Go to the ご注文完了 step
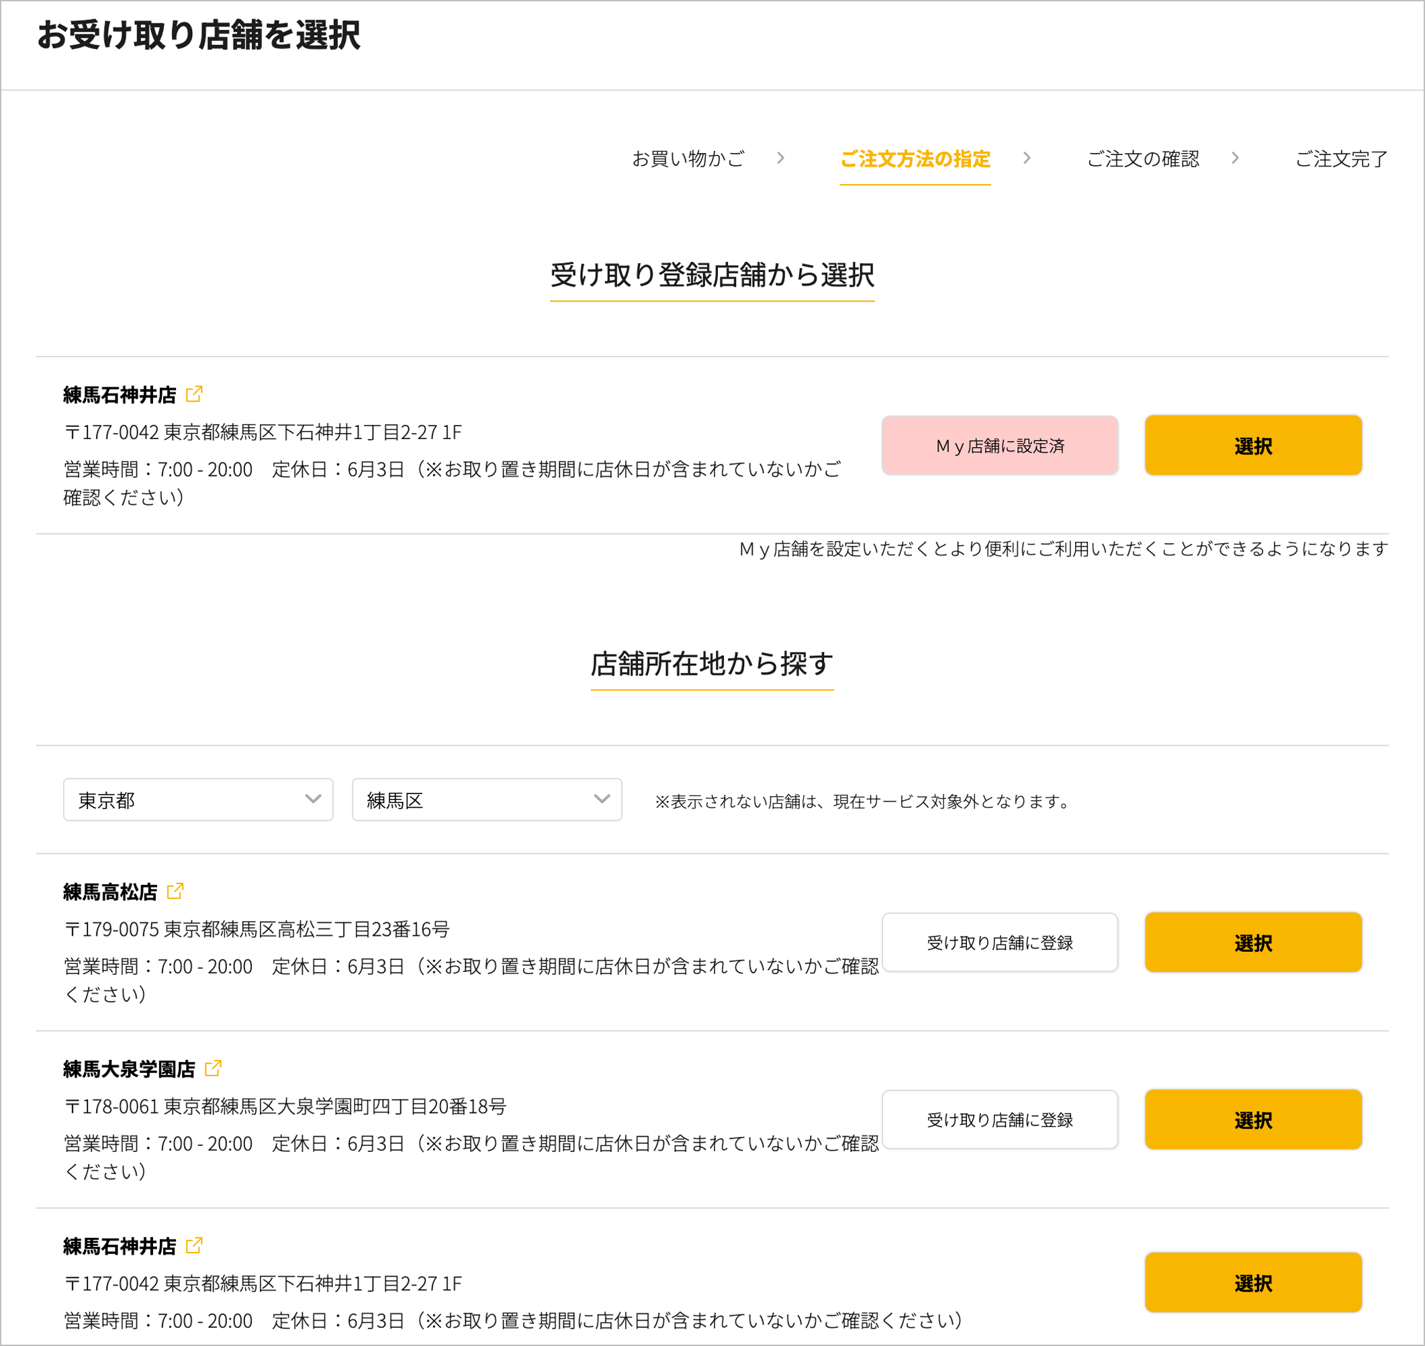 tap(1341, 158)
